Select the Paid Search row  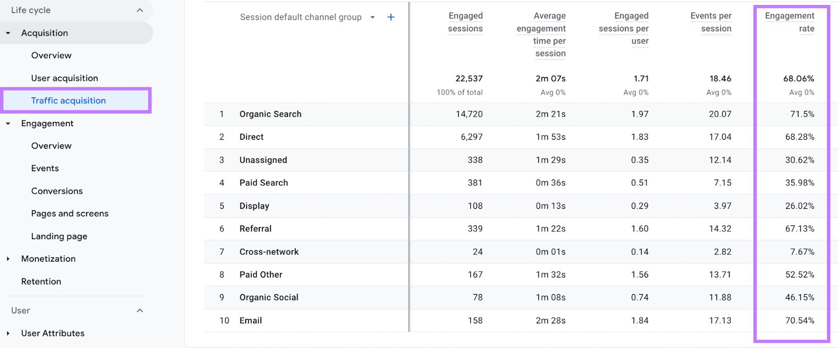tap(263, 183)
